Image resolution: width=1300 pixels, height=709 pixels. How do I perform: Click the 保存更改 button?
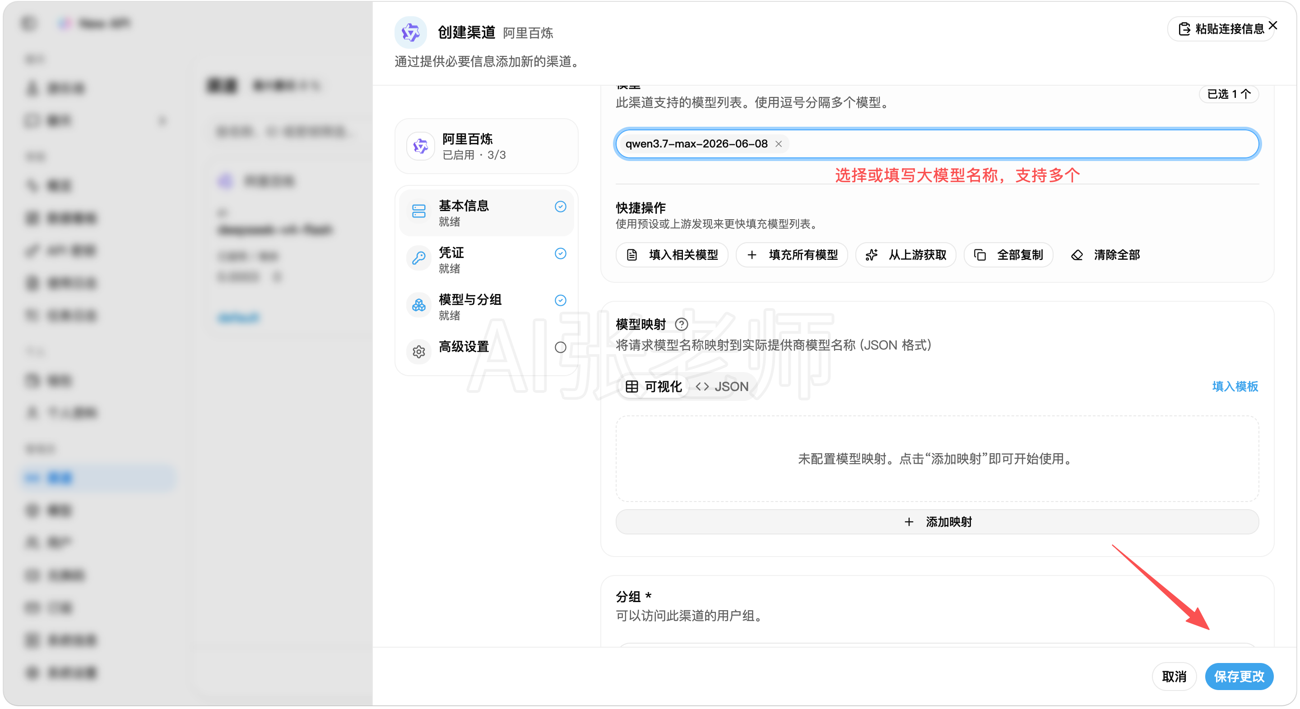1239,676
